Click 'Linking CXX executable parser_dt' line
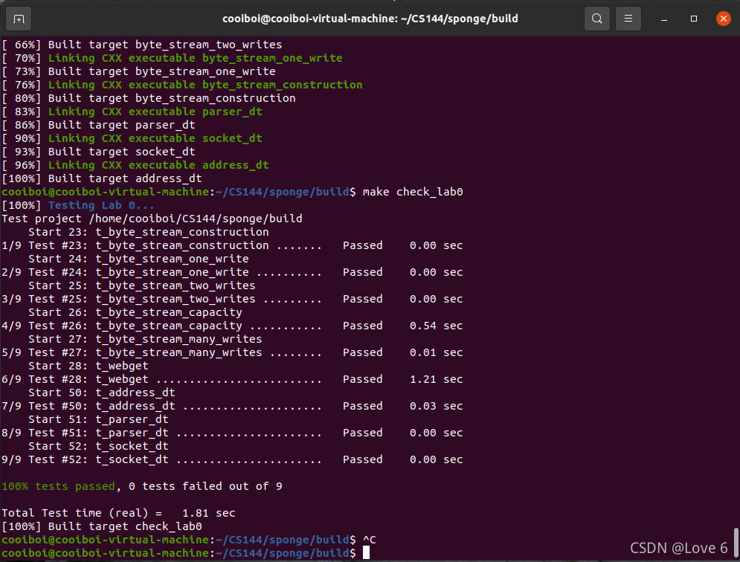740x562 pixels. click(132, 112)
